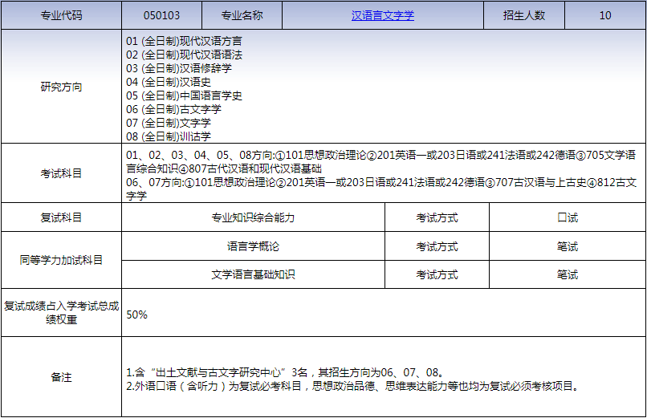Select direction 01 现代汉语方言
Image resolution: width=647 pixels, height=418 pixels.
pyautogui.click(x=184, y=40)
